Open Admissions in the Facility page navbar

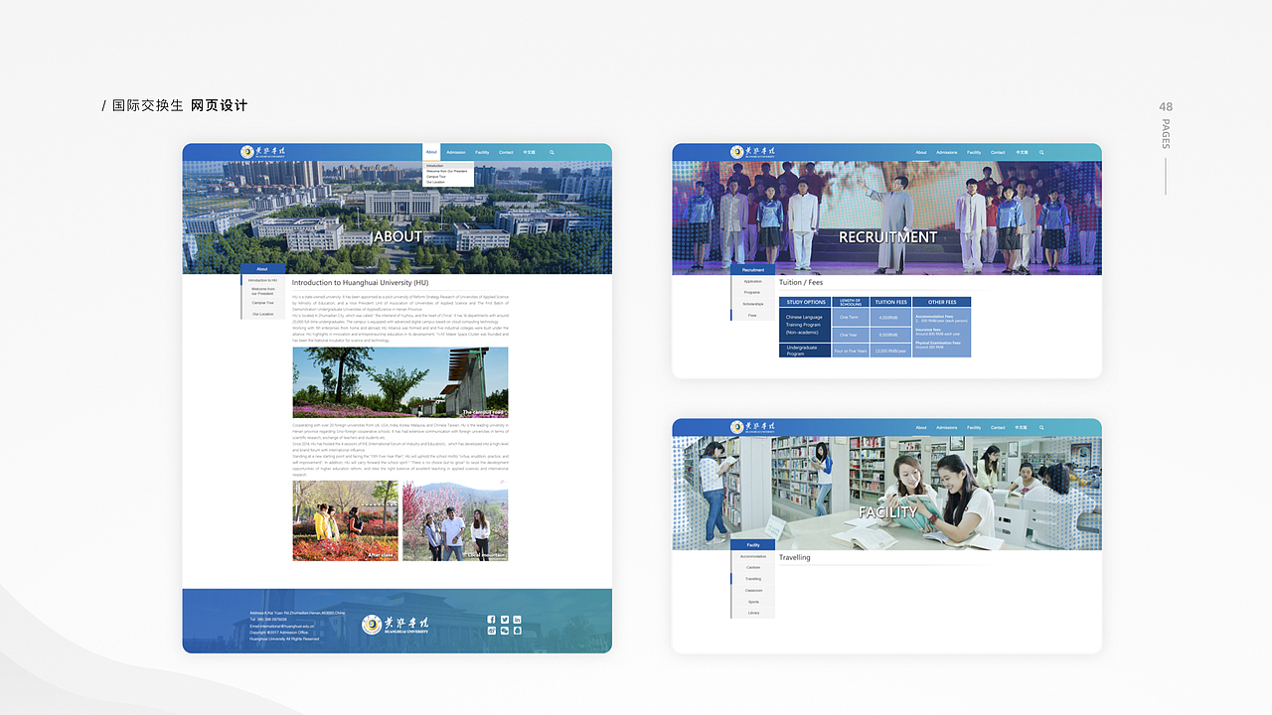coord(947,427)
